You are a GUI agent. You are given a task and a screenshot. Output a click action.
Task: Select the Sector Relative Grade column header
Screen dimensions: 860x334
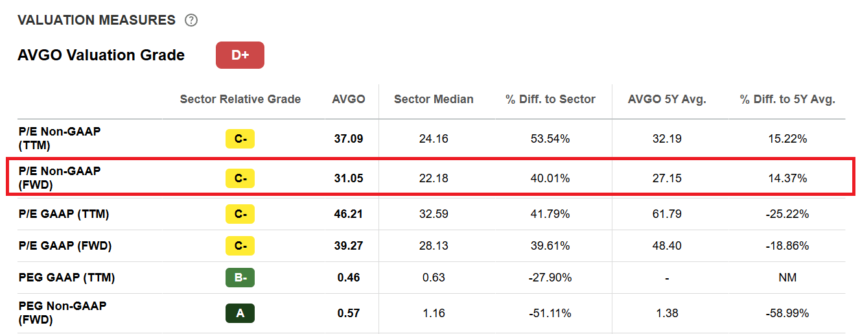240,99
